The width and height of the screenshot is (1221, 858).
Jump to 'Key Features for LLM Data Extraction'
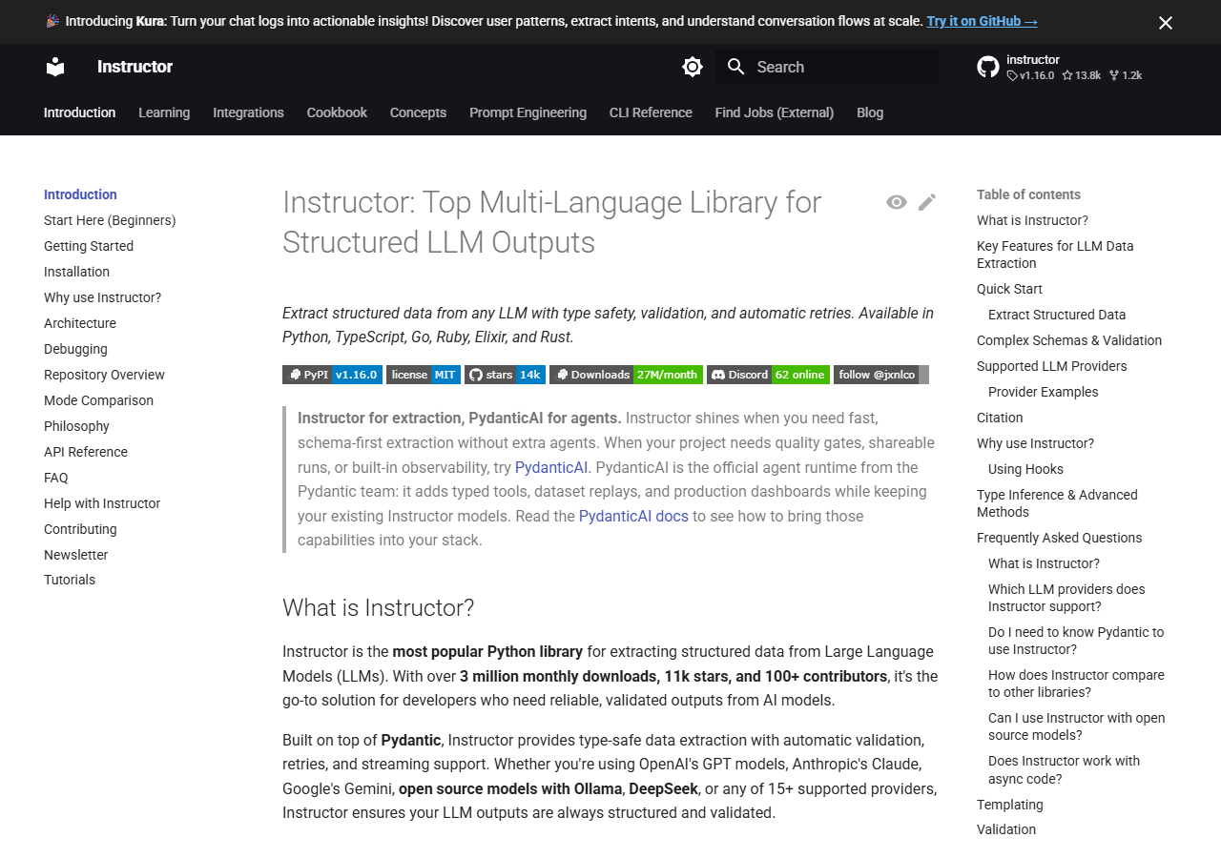point(1055,255)
